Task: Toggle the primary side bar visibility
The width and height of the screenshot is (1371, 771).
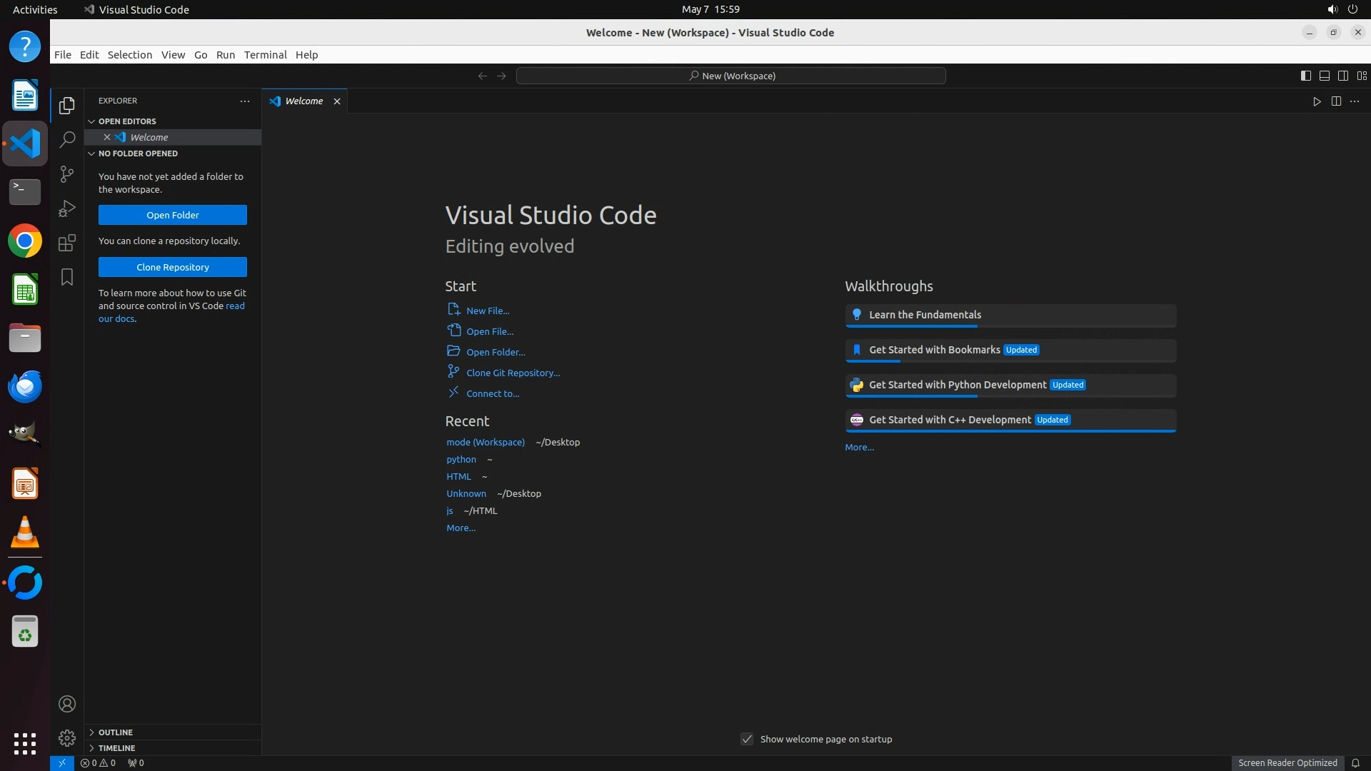Action: (x=1305, y=76)
